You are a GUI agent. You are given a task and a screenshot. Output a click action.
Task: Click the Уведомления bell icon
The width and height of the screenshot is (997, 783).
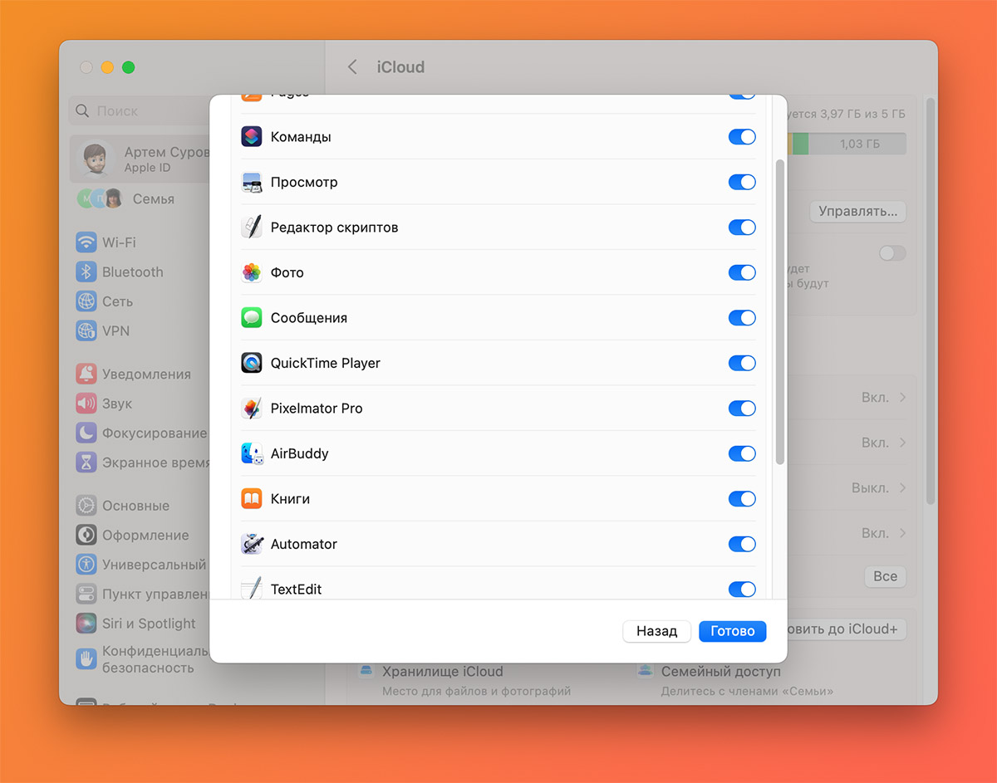click(x=86, y=374)
